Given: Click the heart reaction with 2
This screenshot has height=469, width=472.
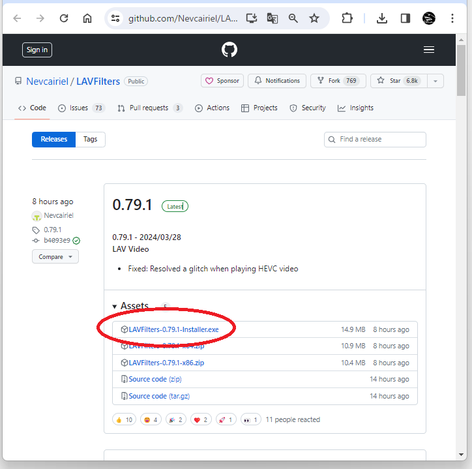Looking at the screenshot, I should (201, 419).
